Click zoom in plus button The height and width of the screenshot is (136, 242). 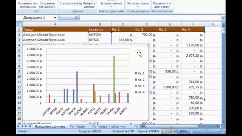[222, 131]
